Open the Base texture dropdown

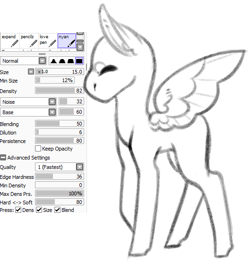[28, 112]
